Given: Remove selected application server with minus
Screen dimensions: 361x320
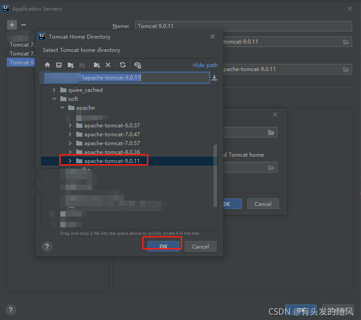Looking at the screenshot, I should (x=23, y=25).
